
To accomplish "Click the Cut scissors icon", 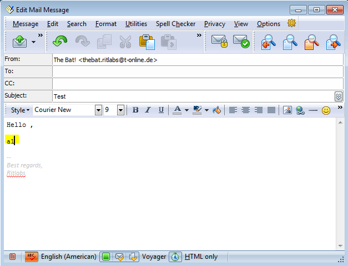I will tap(125, 42).
